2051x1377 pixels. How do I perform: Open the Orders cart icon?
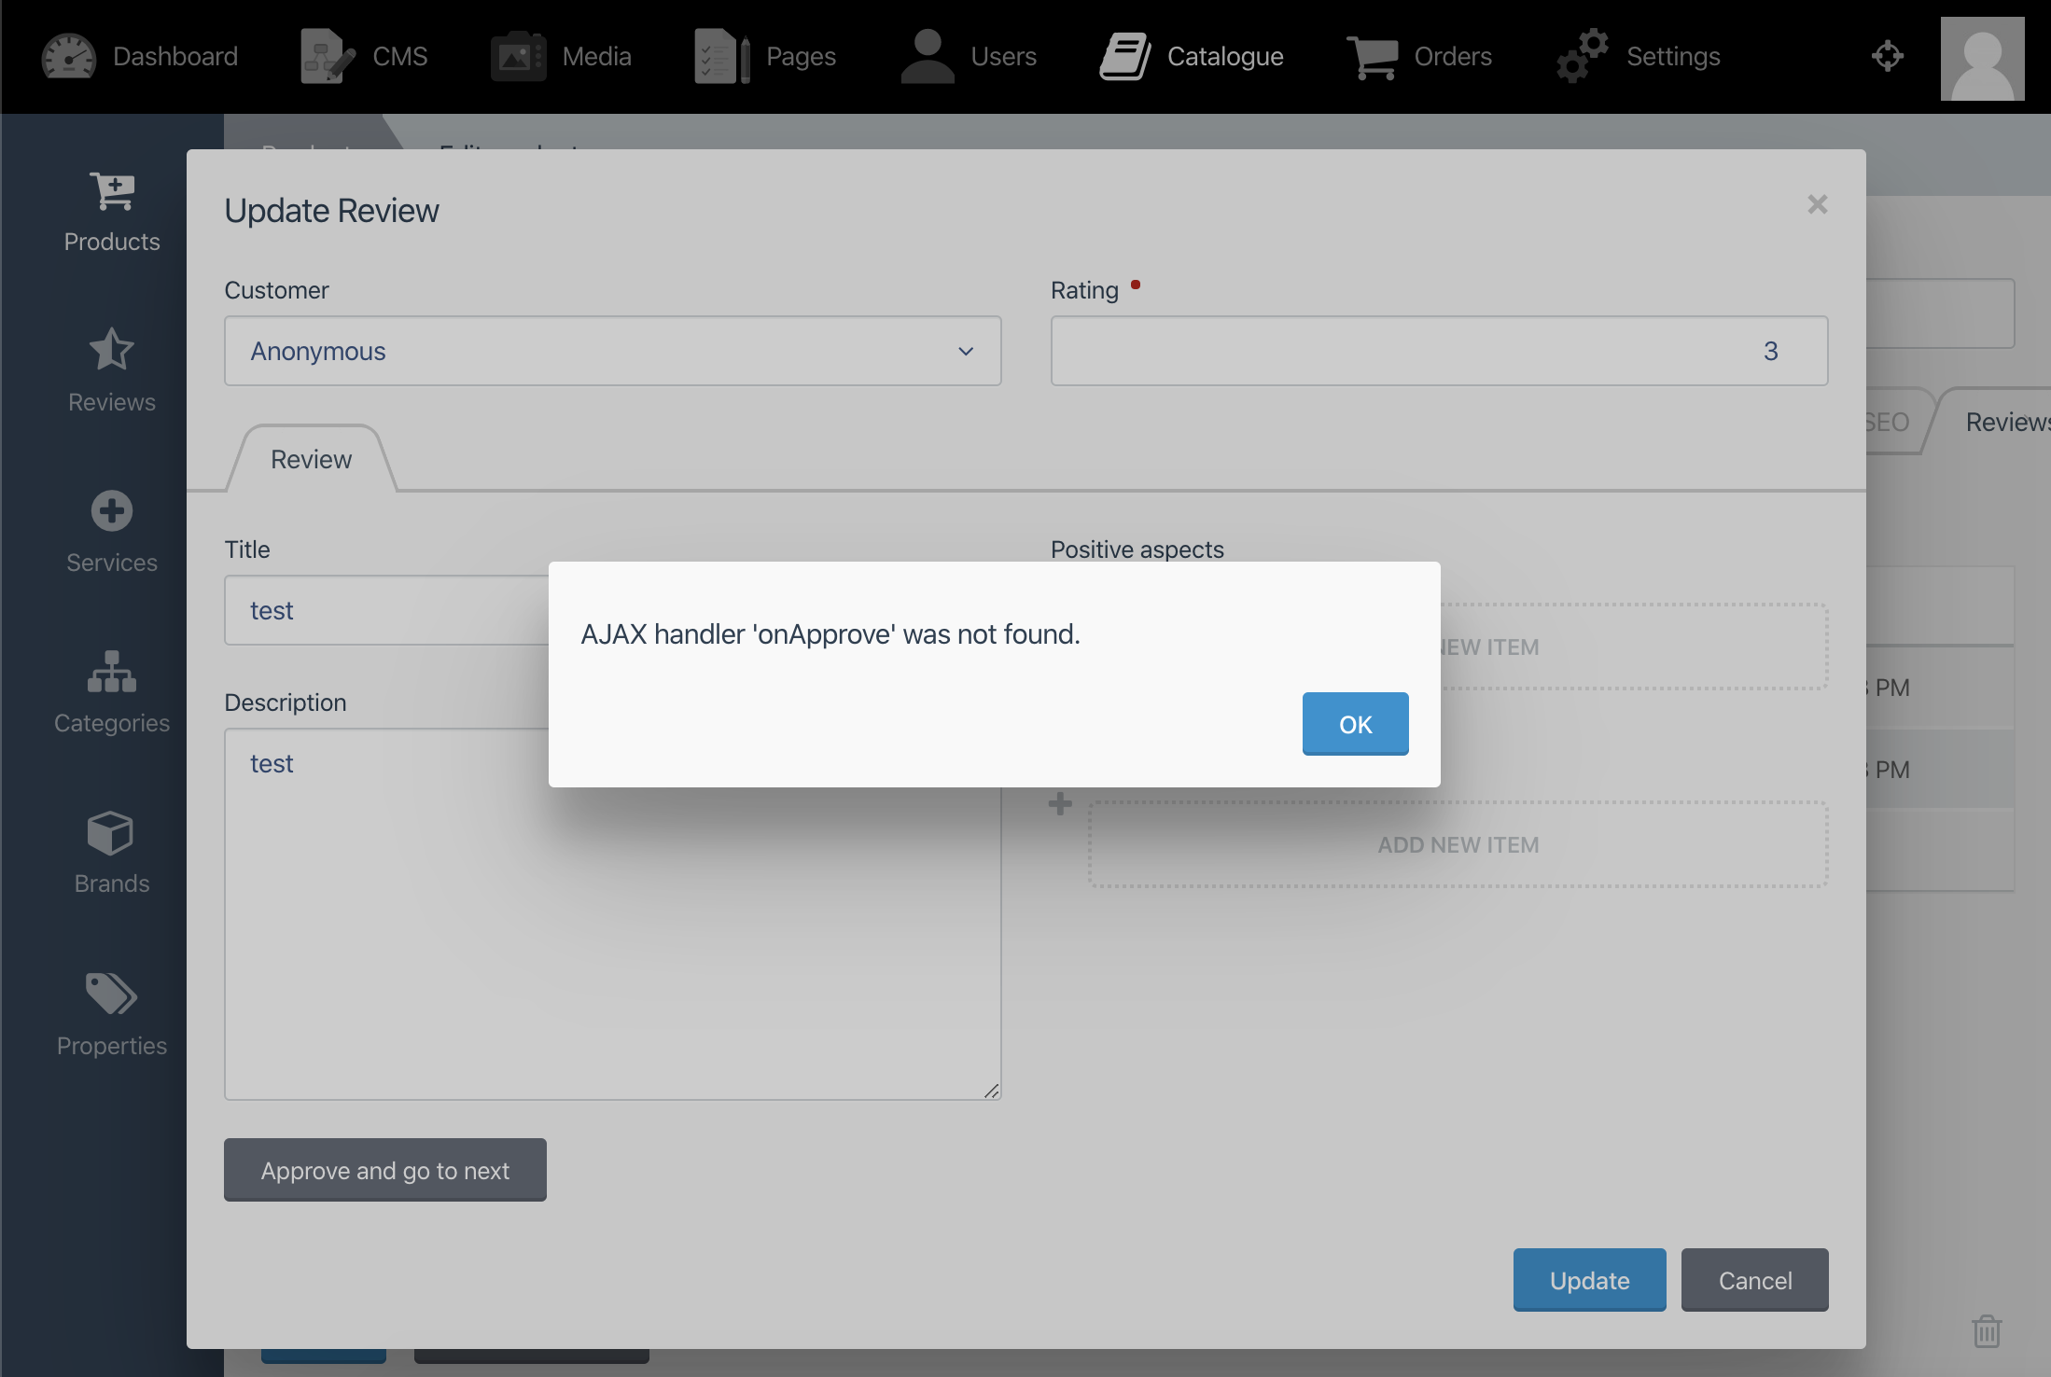tap(1372, 57)
